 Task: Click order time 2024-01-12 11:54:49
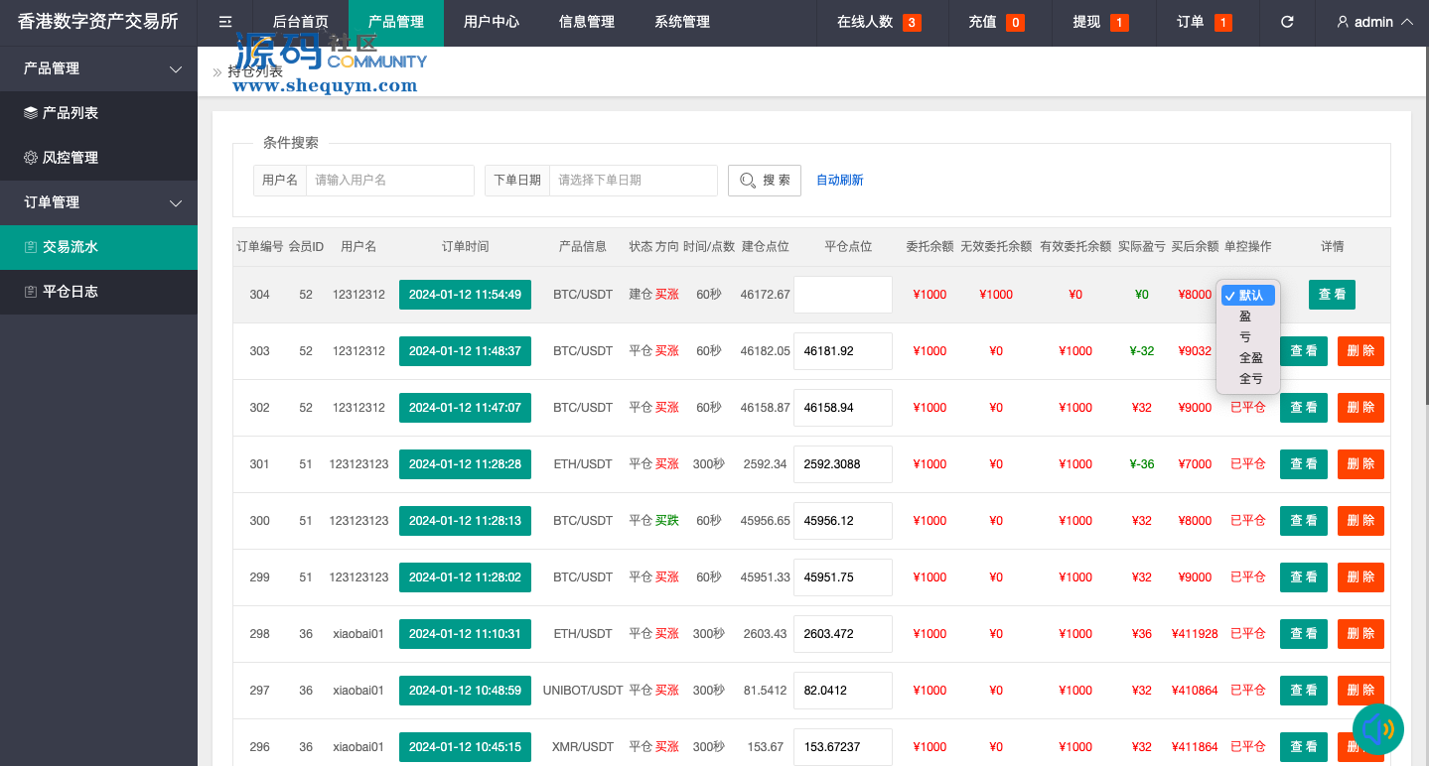465,295
